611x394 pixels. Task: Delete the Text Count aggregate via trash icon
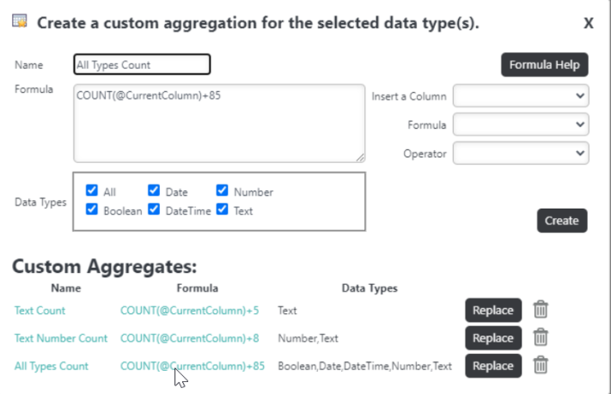tap(541, 310)
